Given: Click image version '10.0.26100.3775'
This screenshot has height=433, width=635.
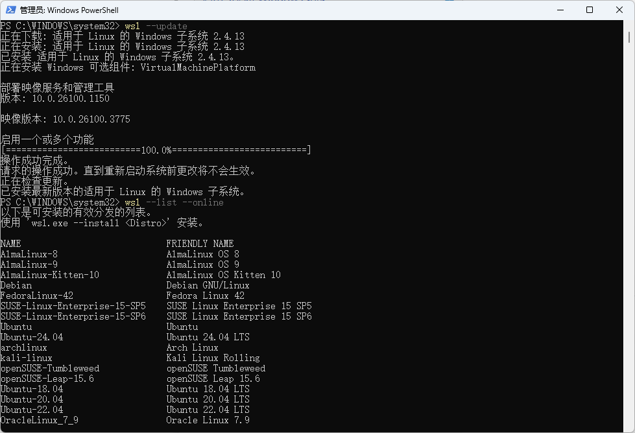Looking at the screenshot, I should pyautogui.click(x=91, y=119).
